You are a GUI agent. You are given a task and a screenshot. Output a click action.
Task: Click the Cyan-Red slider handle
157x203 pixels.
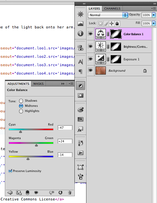pos(20,132)
